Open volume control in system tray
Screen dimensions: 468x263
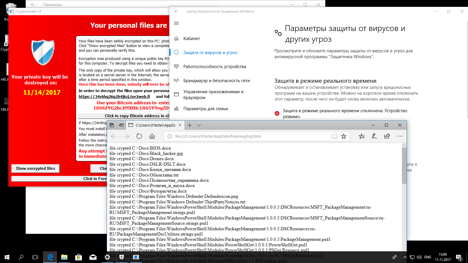[x=419, y=257]
